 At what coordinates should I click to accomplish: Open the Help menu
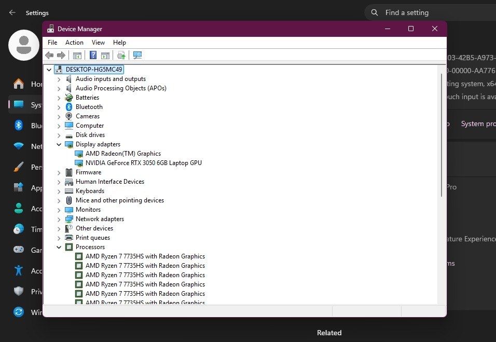coord(119,43)
